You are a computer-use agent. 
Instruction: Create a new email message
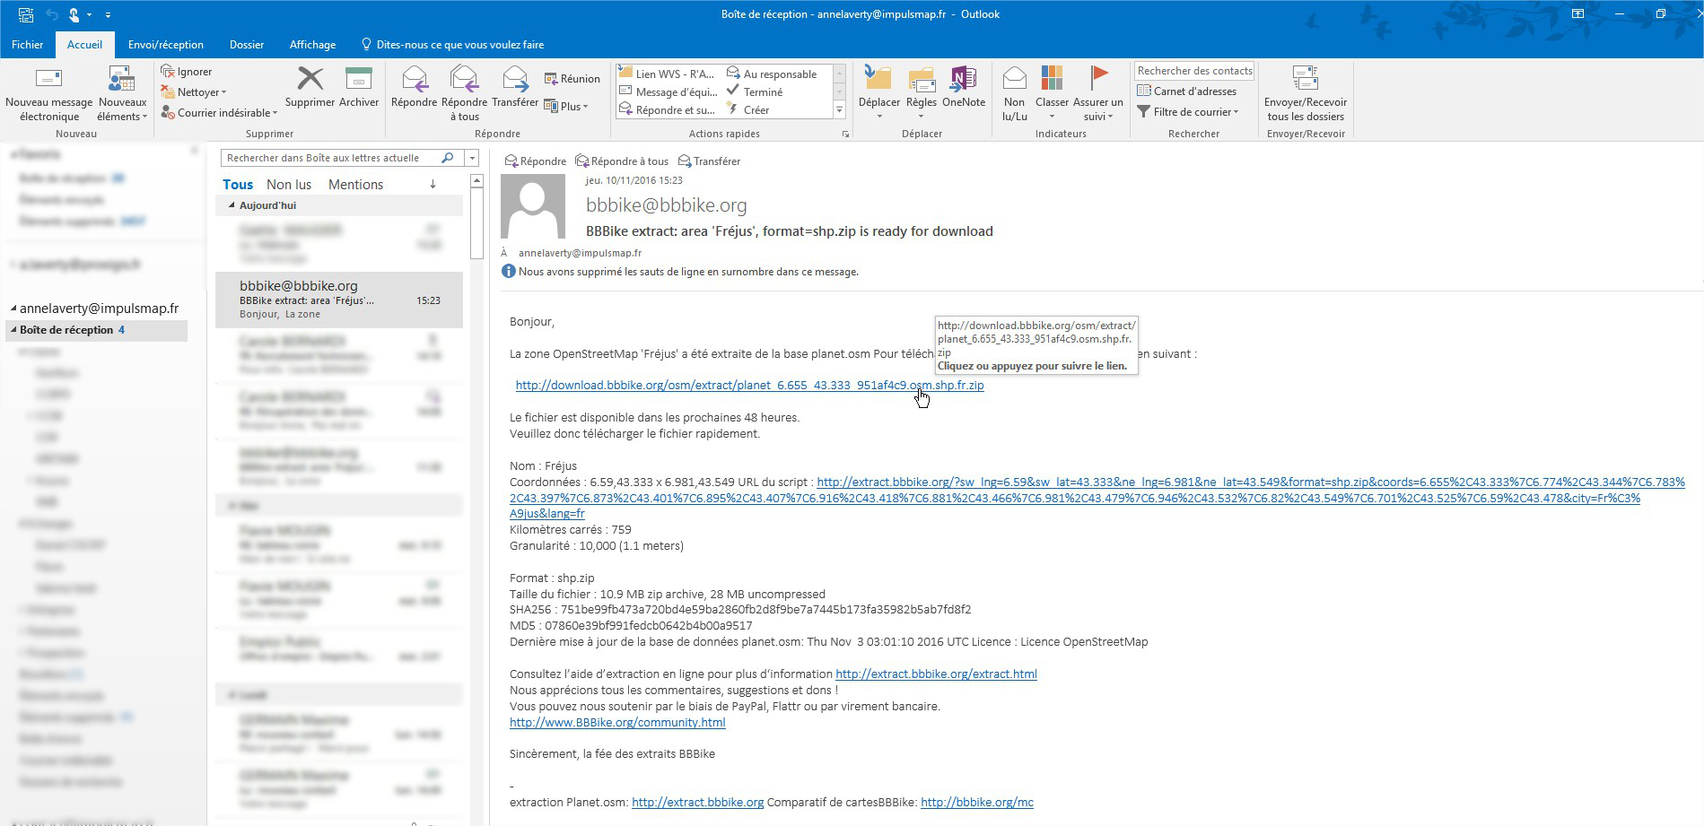(48, 93)
